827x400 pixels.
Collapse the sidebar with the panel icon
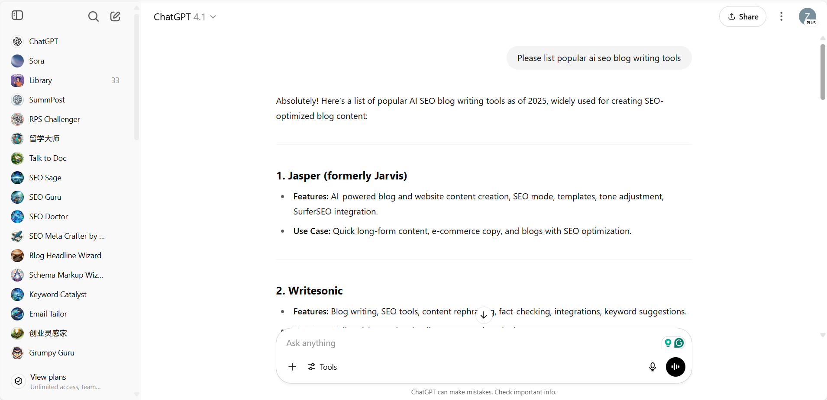(17, 16)
